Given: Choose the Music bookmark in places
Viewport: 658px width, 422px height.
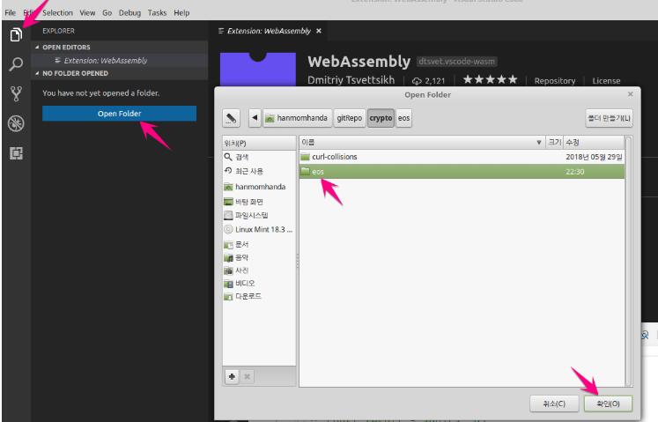Looking at the screenshot, I should pos(259,257).
